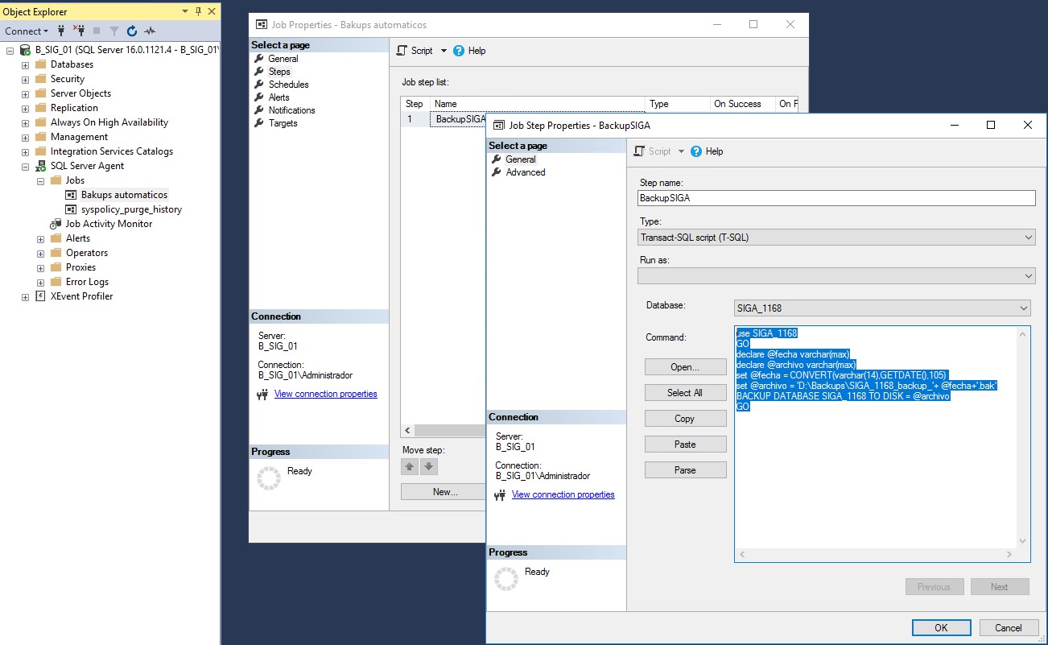Click the Disconnect icon in Object Explorer toolbar
The width and height of the screenshot is (1048, 645).
coord(79,31)
